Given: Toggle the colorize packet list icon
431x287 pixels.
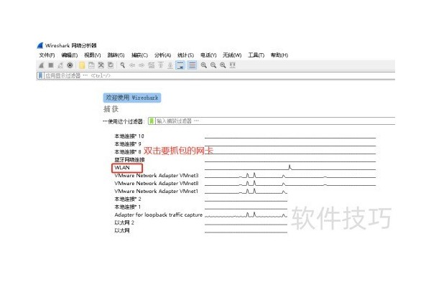Looking at the screenshot, I should [192, 65].
